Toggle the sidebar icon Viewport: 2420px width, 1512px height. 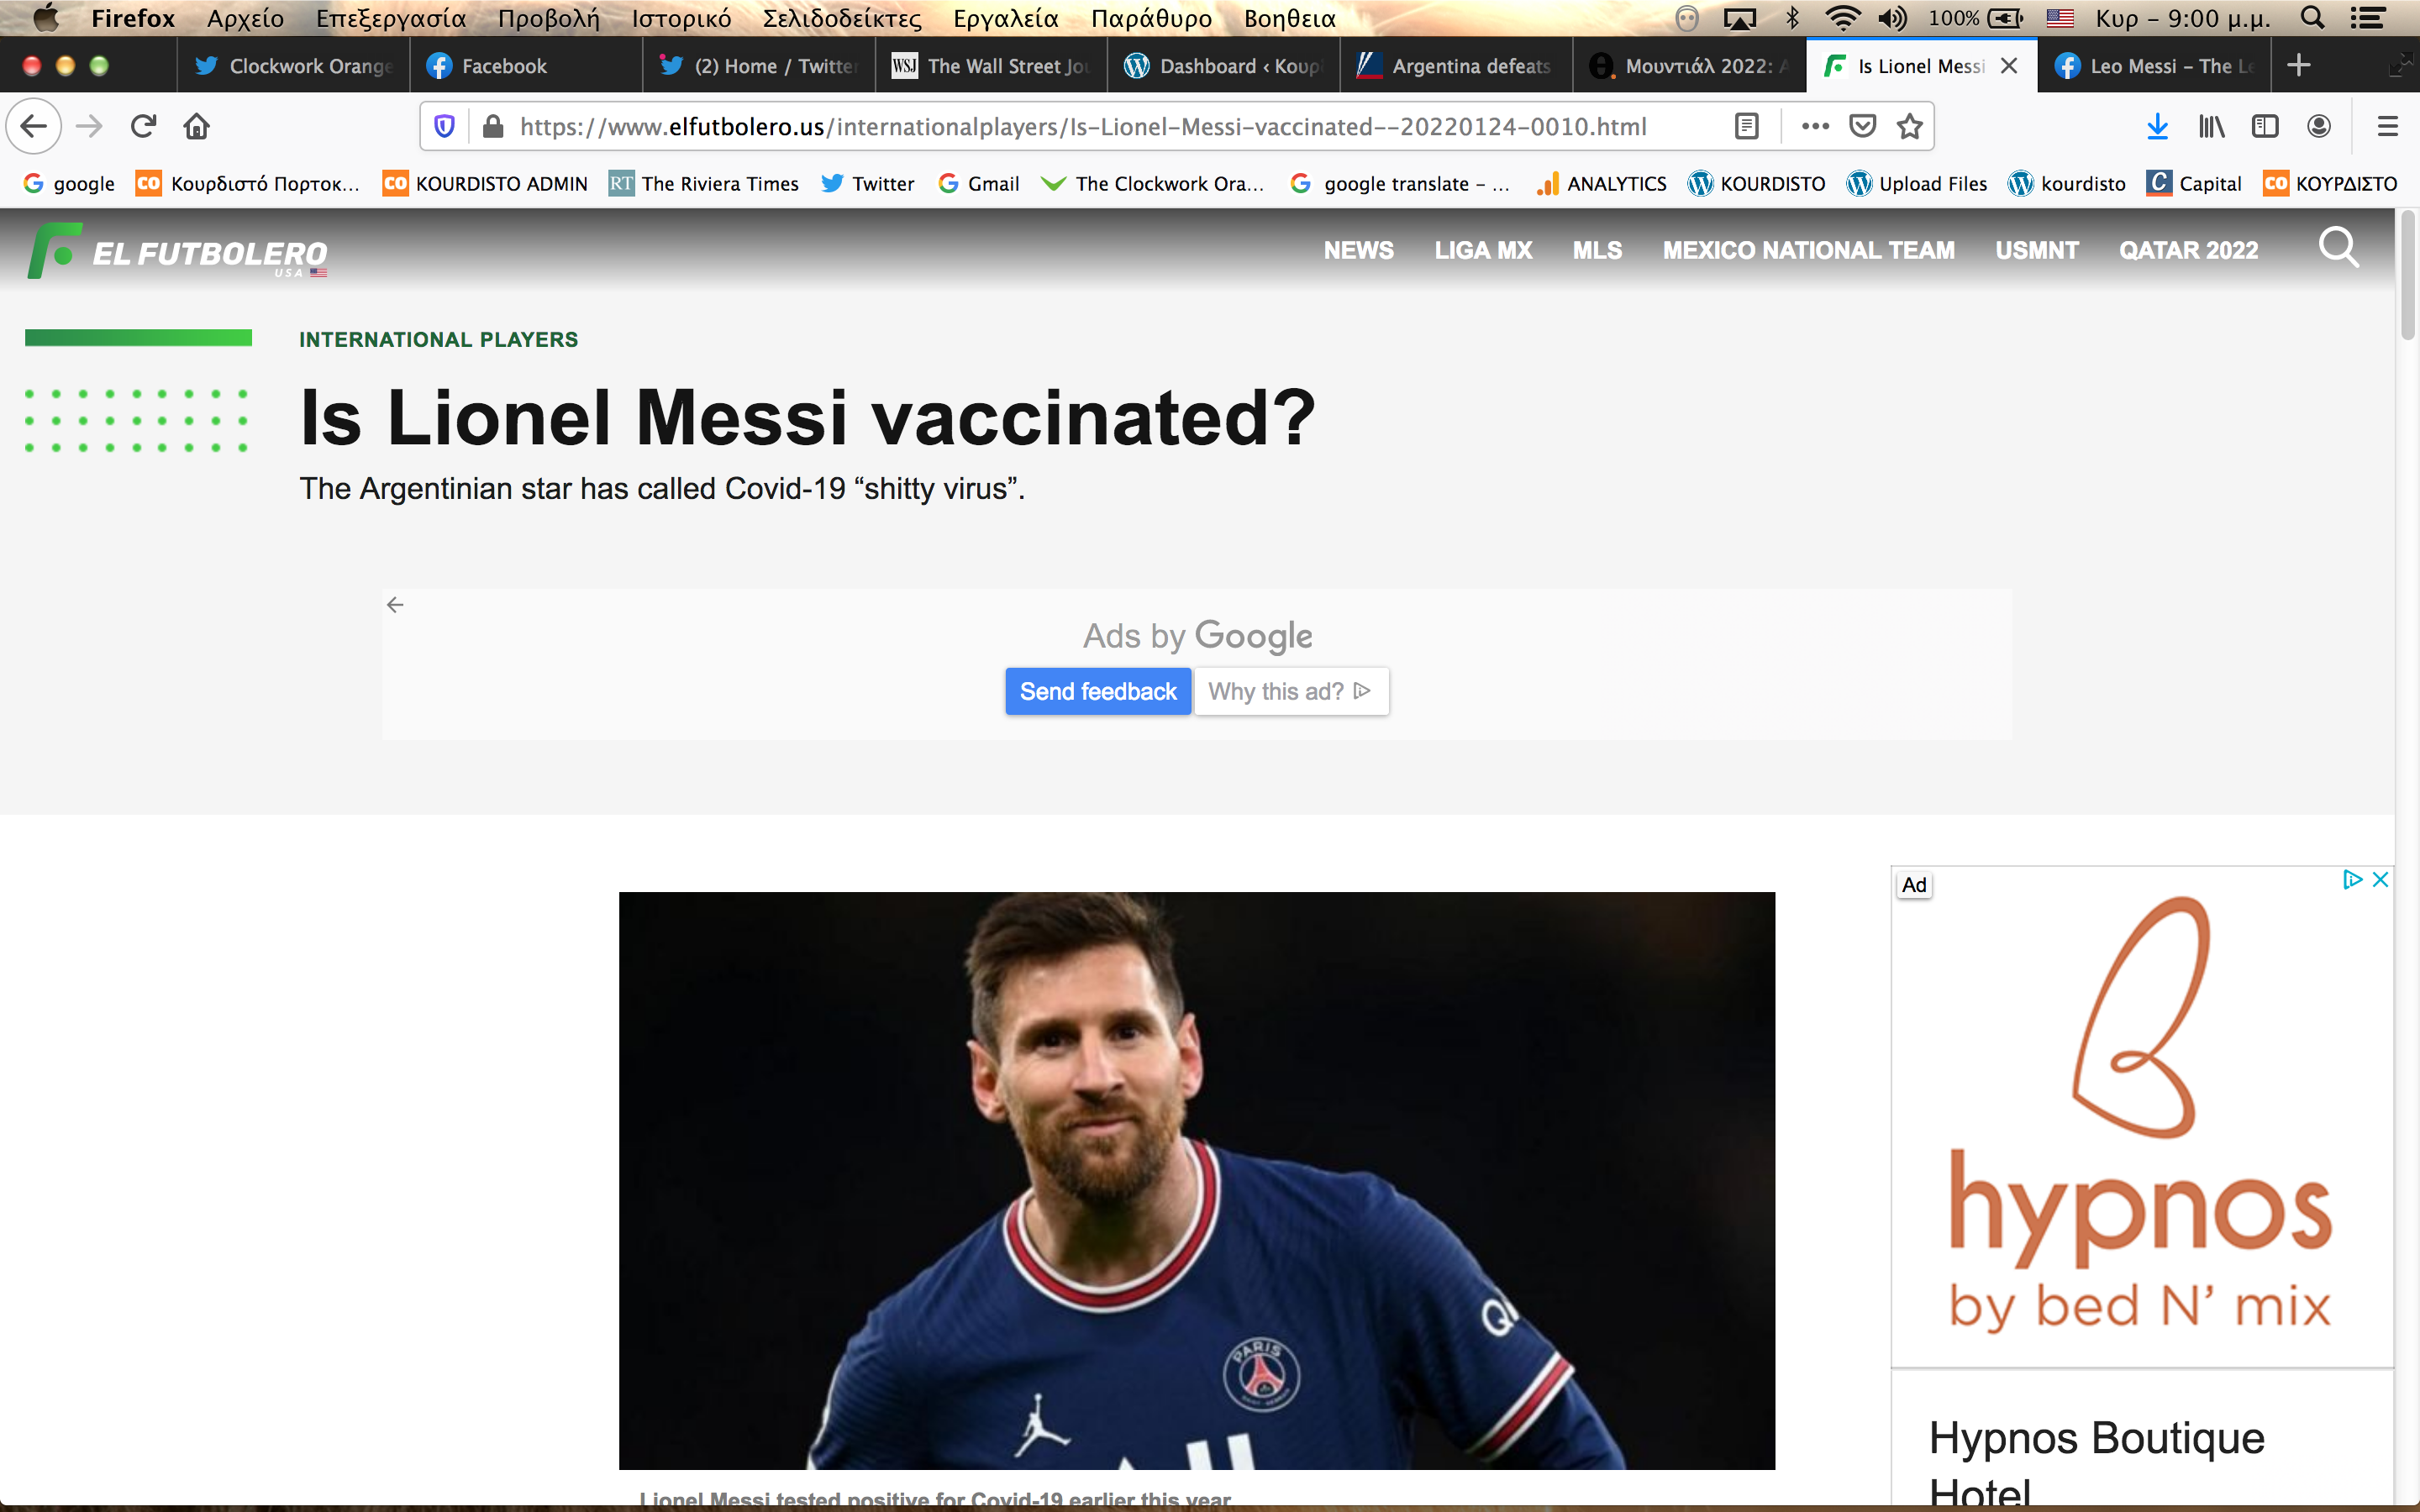(2265, 126)
